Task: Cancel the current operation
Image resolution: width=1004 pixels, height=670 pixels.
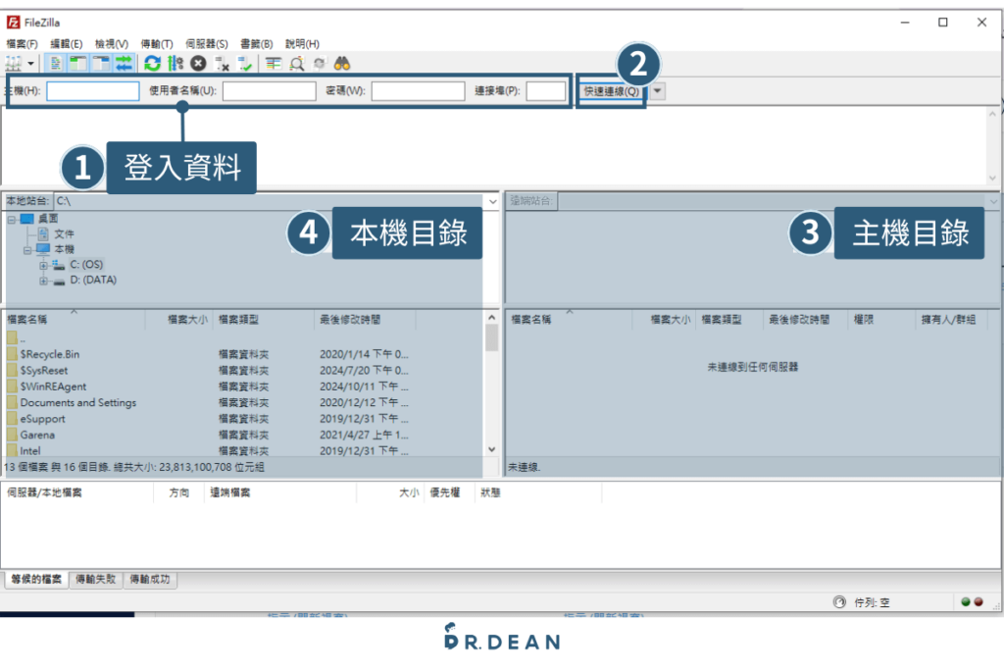Action: pyautogui.click(x=198, y=63)
